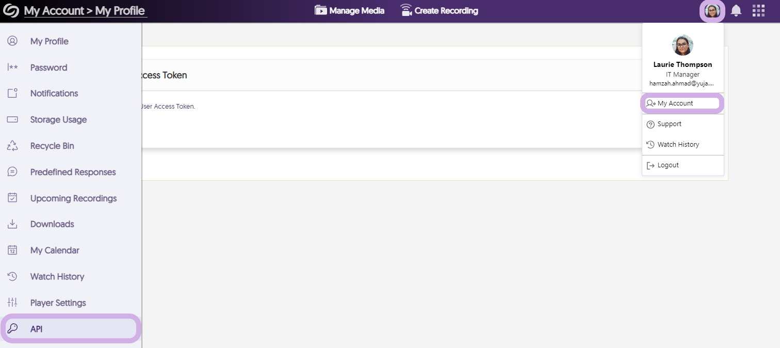Click the User Access Token link
This screenshot has width=780, height=348.
tap(168, 107)
